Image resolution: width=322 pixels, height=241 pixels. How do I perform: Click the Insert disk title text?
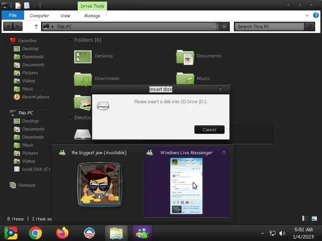coord(161,89)
